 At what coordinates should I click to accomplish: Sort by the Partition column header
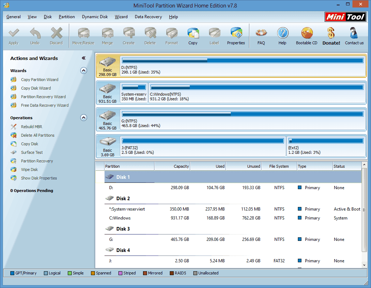click(129, 166)
